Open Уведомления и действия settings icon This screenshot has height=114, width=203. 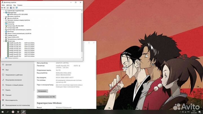coord(3,75)
